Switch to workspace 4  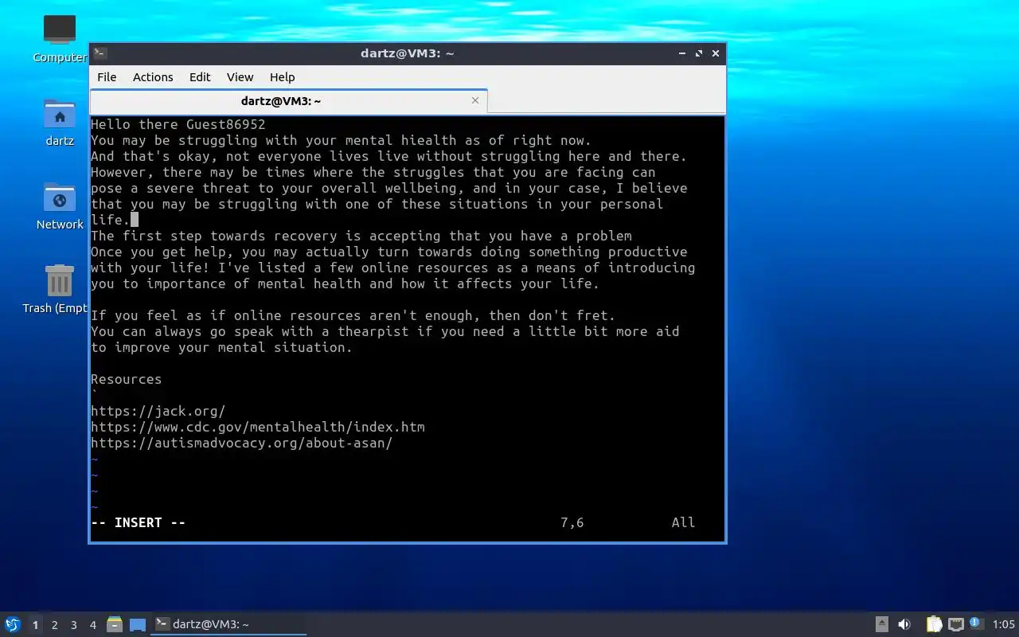[92, 625]
